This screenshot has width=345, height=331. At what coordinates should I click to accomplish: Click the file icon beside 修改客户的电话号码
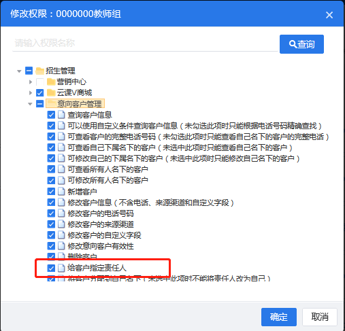[x=61, y=213]
